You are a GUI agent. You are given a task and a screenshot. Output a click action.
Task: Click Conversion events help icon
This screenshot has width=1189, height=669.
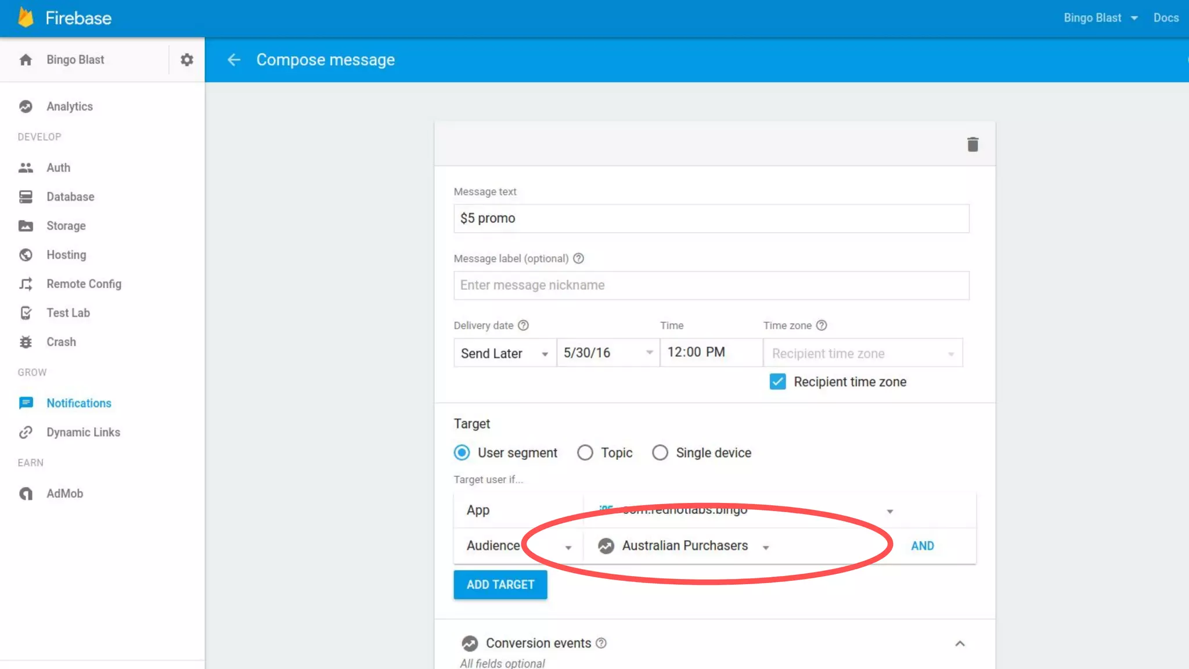(601, 643)
